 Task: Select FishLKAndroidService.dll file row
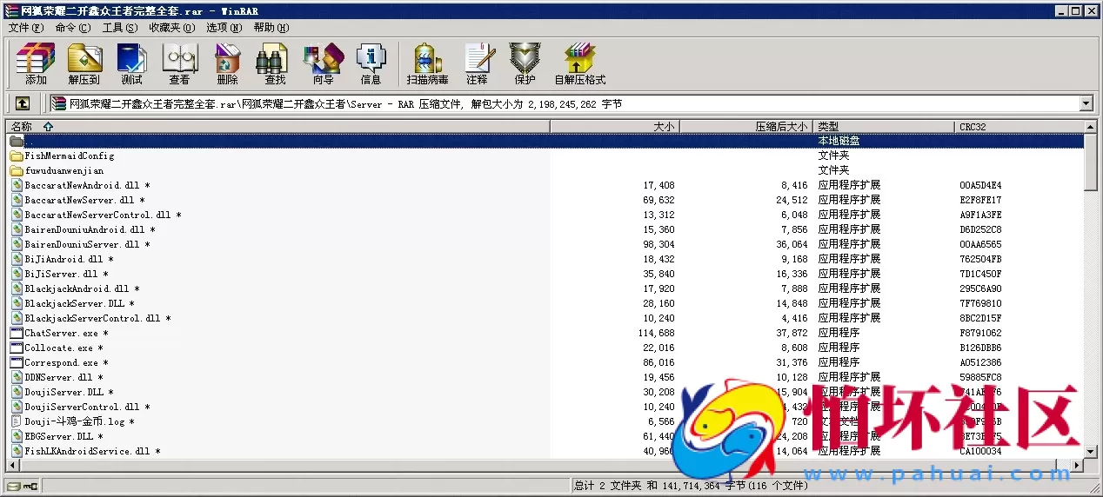(545, 451)
